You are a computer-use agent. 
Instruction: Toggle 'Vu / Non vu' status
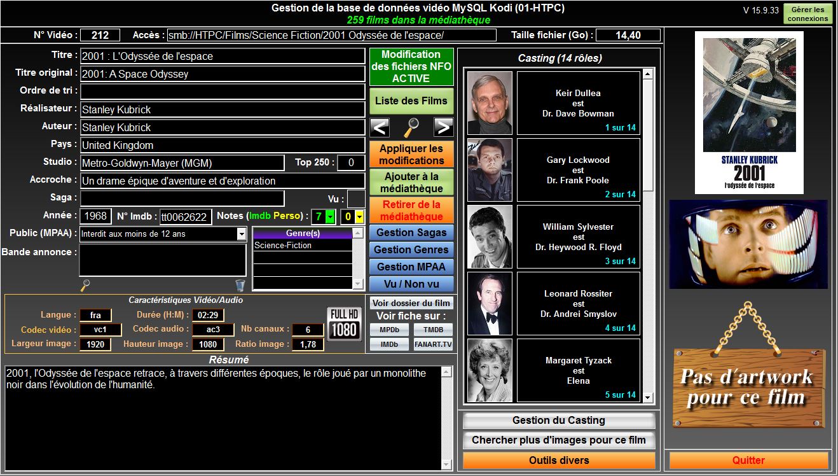coord(411,284)
